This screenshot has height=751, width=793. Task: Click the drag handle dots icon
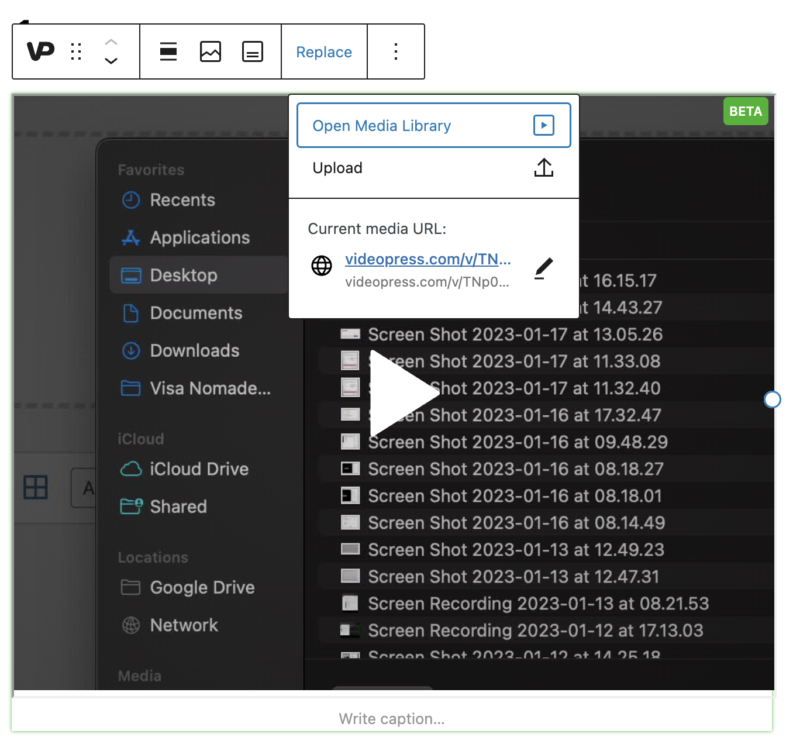click(76, 51)
